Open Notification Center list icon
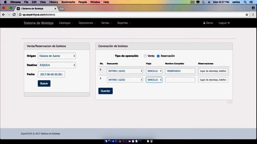The height and width of the screenshot is (144, 257). coord(251,2)
